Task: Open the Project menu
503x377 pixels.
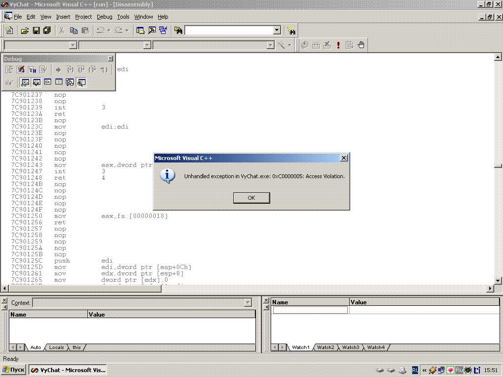Action: pyautogui.click(x=84, y=17)
